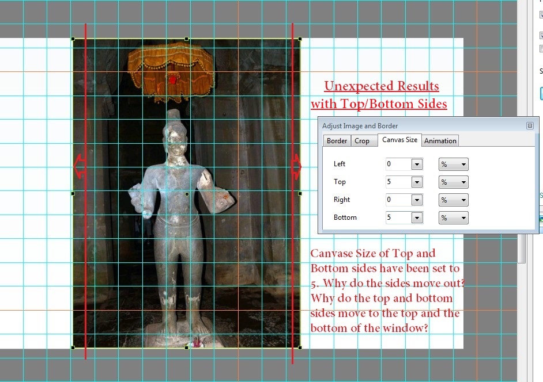Image resolution: width=543 pixels, height=382 pixels.
Task: Expand the Left value dropdown arrow
Action: (x=417, y=165)
